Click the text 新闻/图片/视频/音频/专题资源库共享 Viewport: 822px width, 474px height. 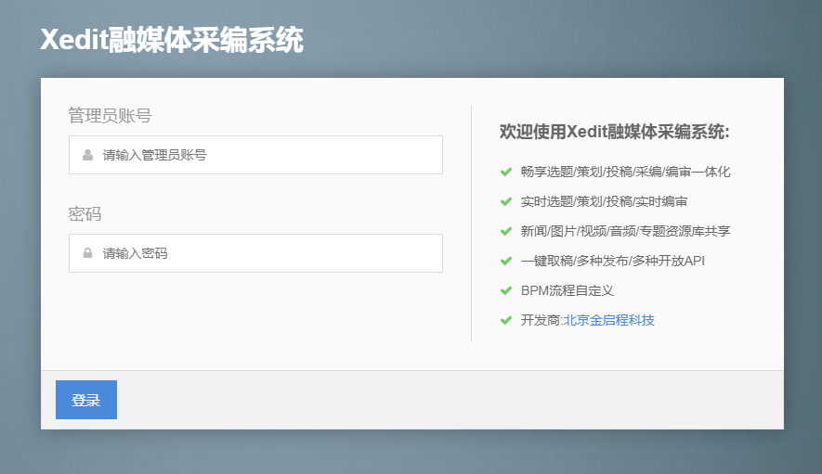[625, 231]
